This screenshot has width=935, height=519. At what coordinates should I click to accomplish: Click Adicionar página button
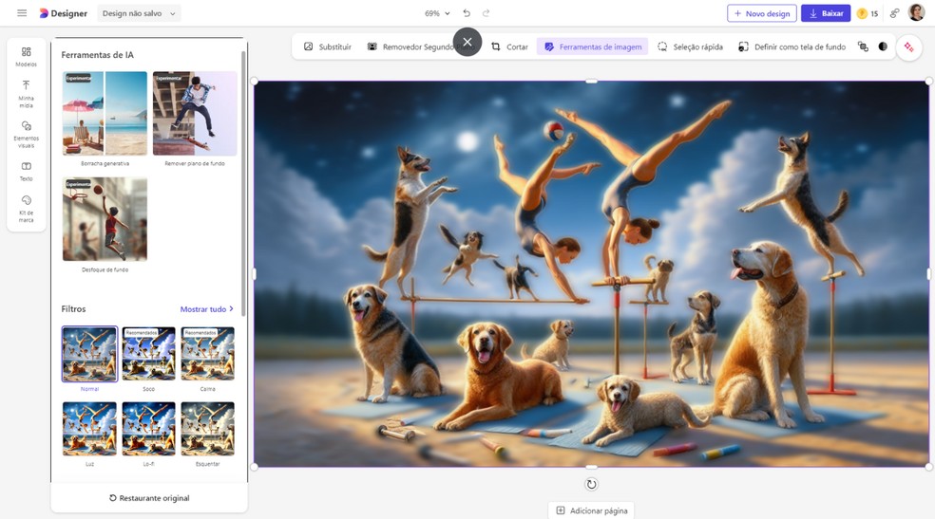pos(592,510)
